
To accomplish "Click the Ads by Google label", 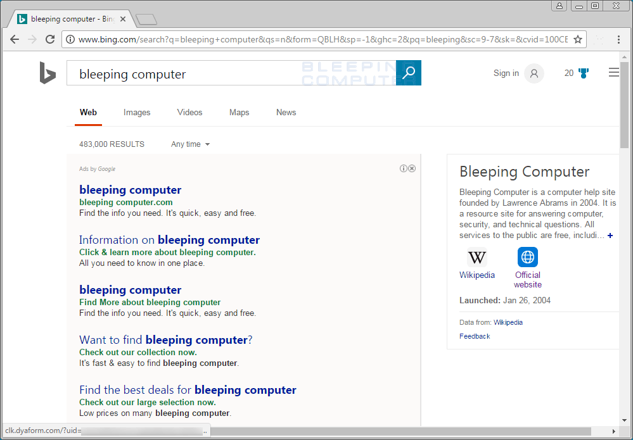I will [98, 168].
